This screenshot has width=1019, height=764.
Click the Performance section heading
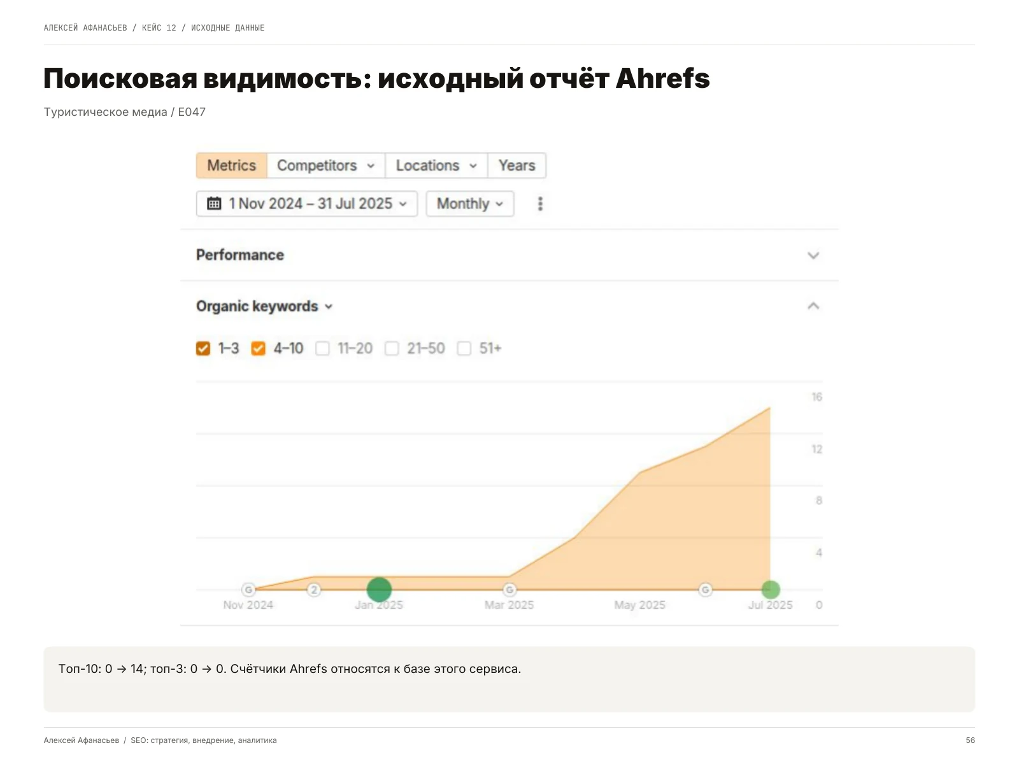240,255
